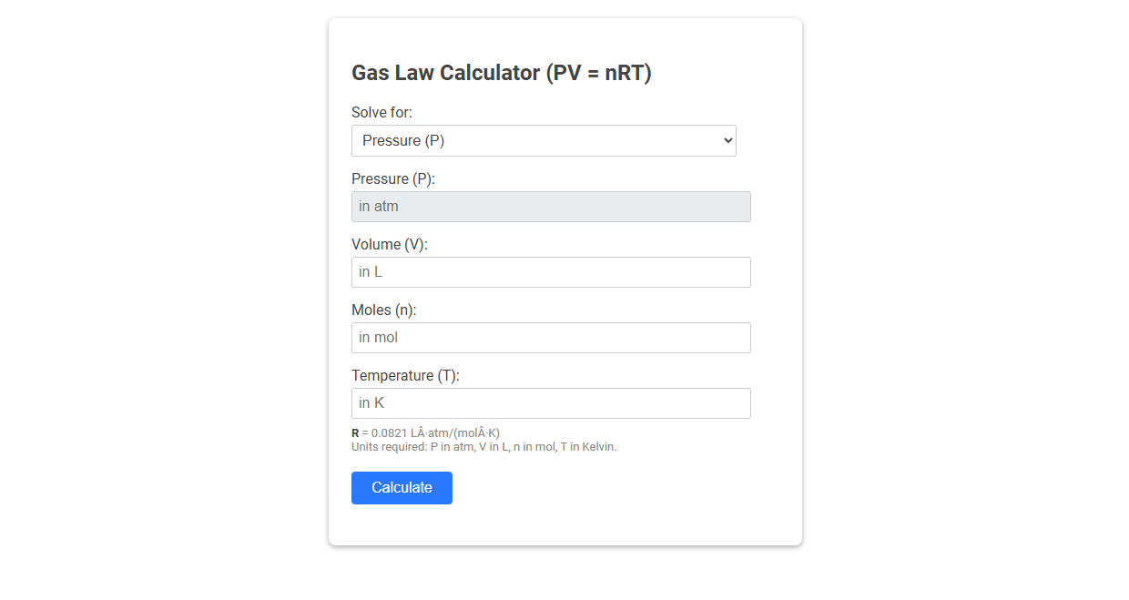Expand the solve-for selection menu
Screen dimensions: 1129x600
pos(544,140)
